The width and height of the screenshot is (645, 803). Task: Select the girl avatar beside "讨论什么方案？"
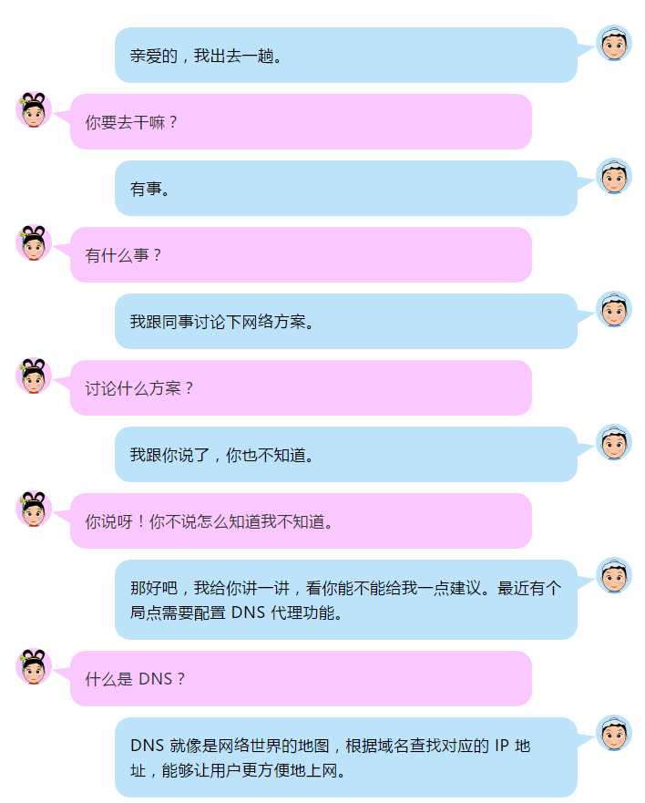34,376
